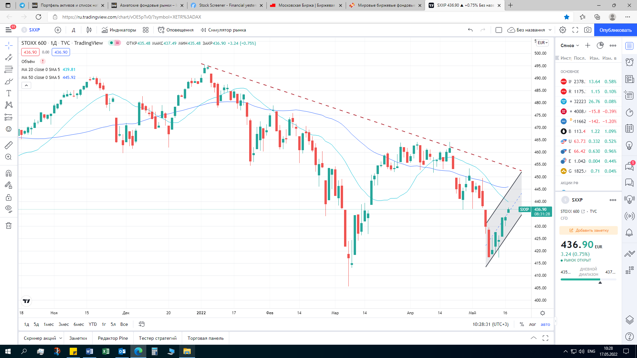637x358 pixels.
Task: Select the zoom in tool
Action: 9,157
